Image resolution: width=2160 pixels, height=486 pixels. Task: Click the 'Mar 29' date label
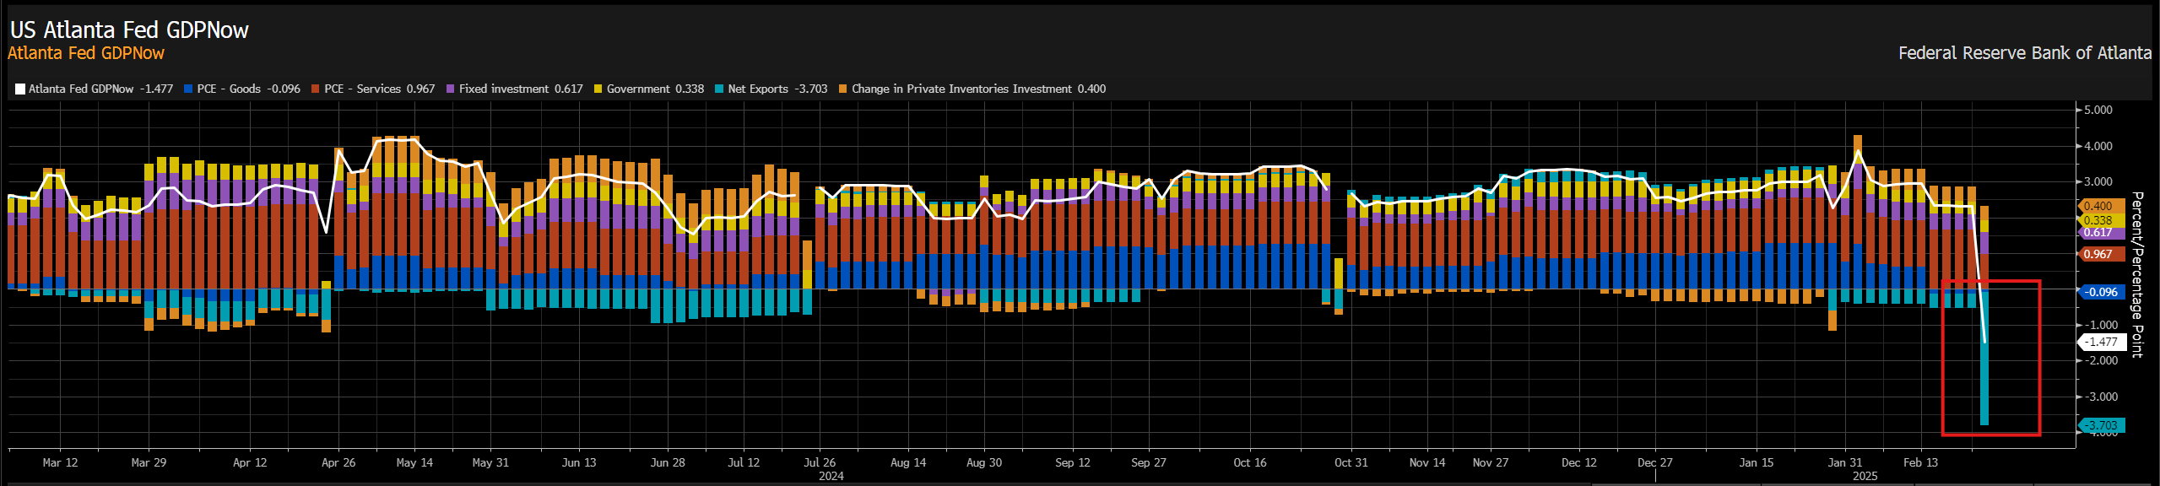pos(149,462)
